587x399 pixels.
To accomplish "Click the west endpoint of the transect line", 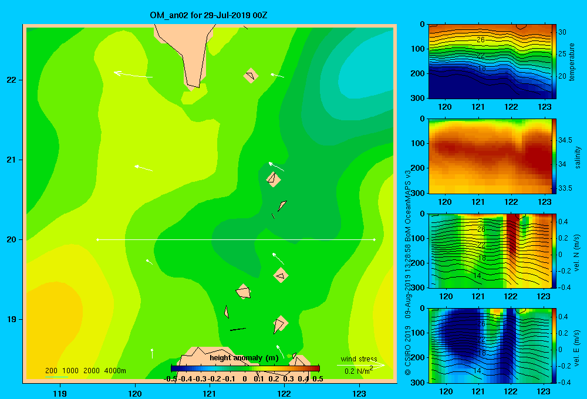I will click(x=97, y=239).
